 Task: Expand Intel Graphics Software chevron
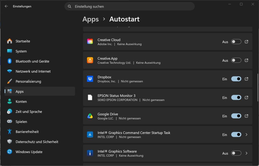246,153
